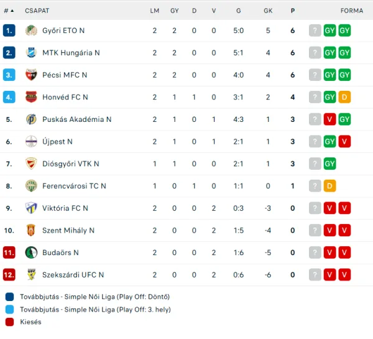The image size is (373, 339).
Task: Click the Pécsi MFC N club badge
Action: click(x=31, y=75)
